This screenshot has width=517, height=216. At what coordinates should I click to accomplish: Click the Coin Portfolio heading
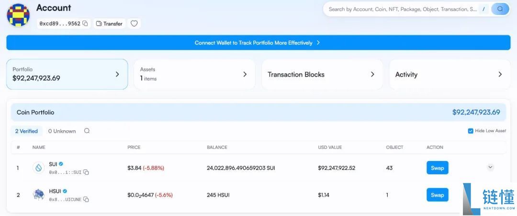click(35, 113)
